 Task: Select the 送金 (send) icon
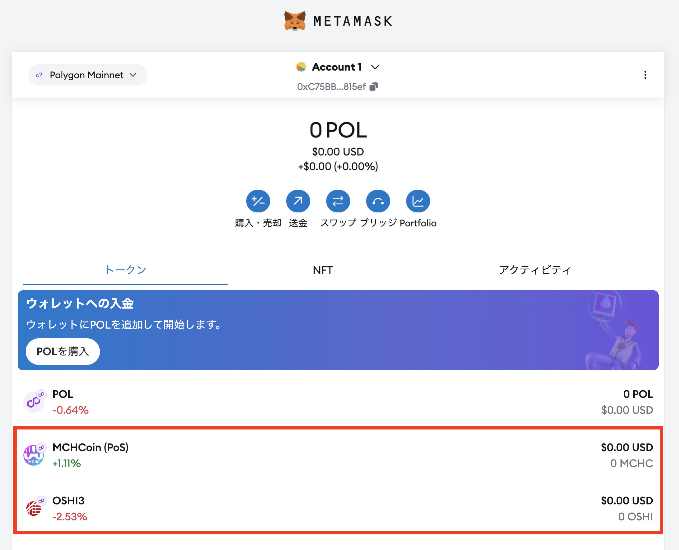(298, 201)
